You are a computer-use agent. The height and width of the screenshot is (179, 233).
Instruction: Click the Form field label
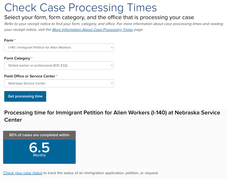pyautogui.click(x=9, y=41)
